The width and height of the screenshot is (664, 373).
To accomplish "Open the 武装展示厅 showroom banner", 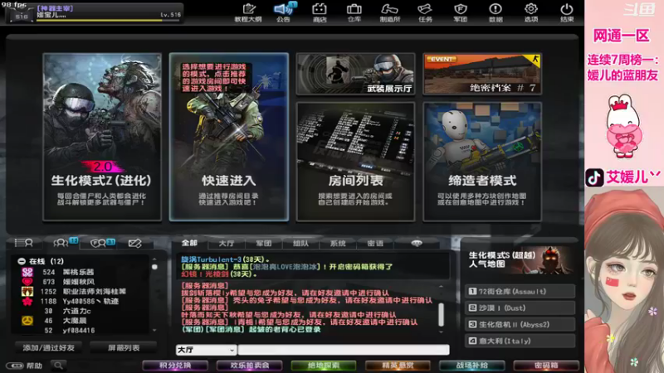I will 355,74.
